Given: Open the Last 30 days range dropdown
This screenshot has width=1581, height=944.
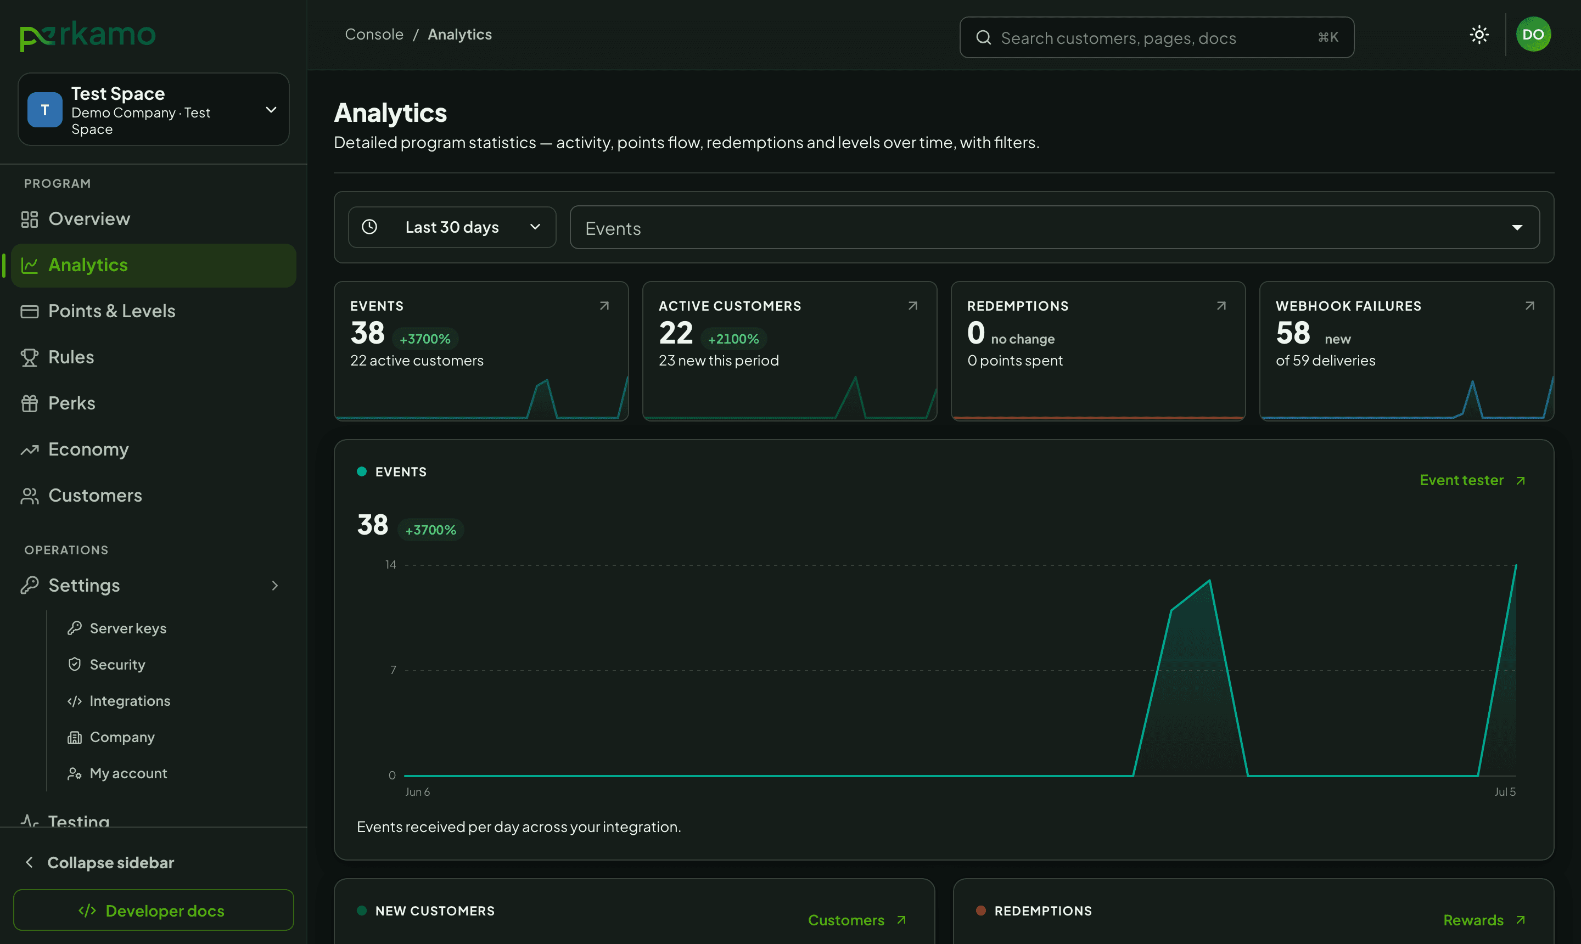Looking at the screenshot, I should click(x=452, y=227).
